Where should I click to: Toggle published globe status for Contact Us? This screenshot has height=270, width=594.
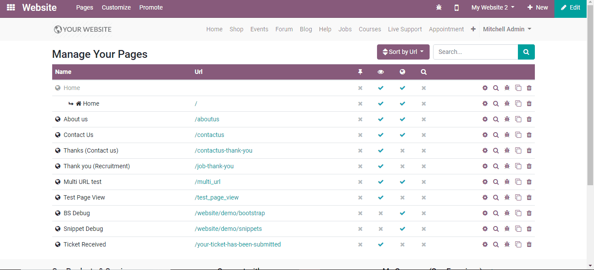pos(402,135)
